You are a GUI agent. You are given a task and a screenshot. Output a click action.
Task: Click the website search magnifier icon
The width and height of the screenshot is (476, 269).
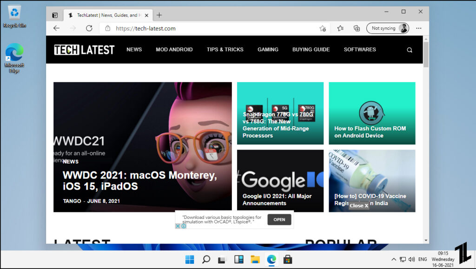pos(410,50)
